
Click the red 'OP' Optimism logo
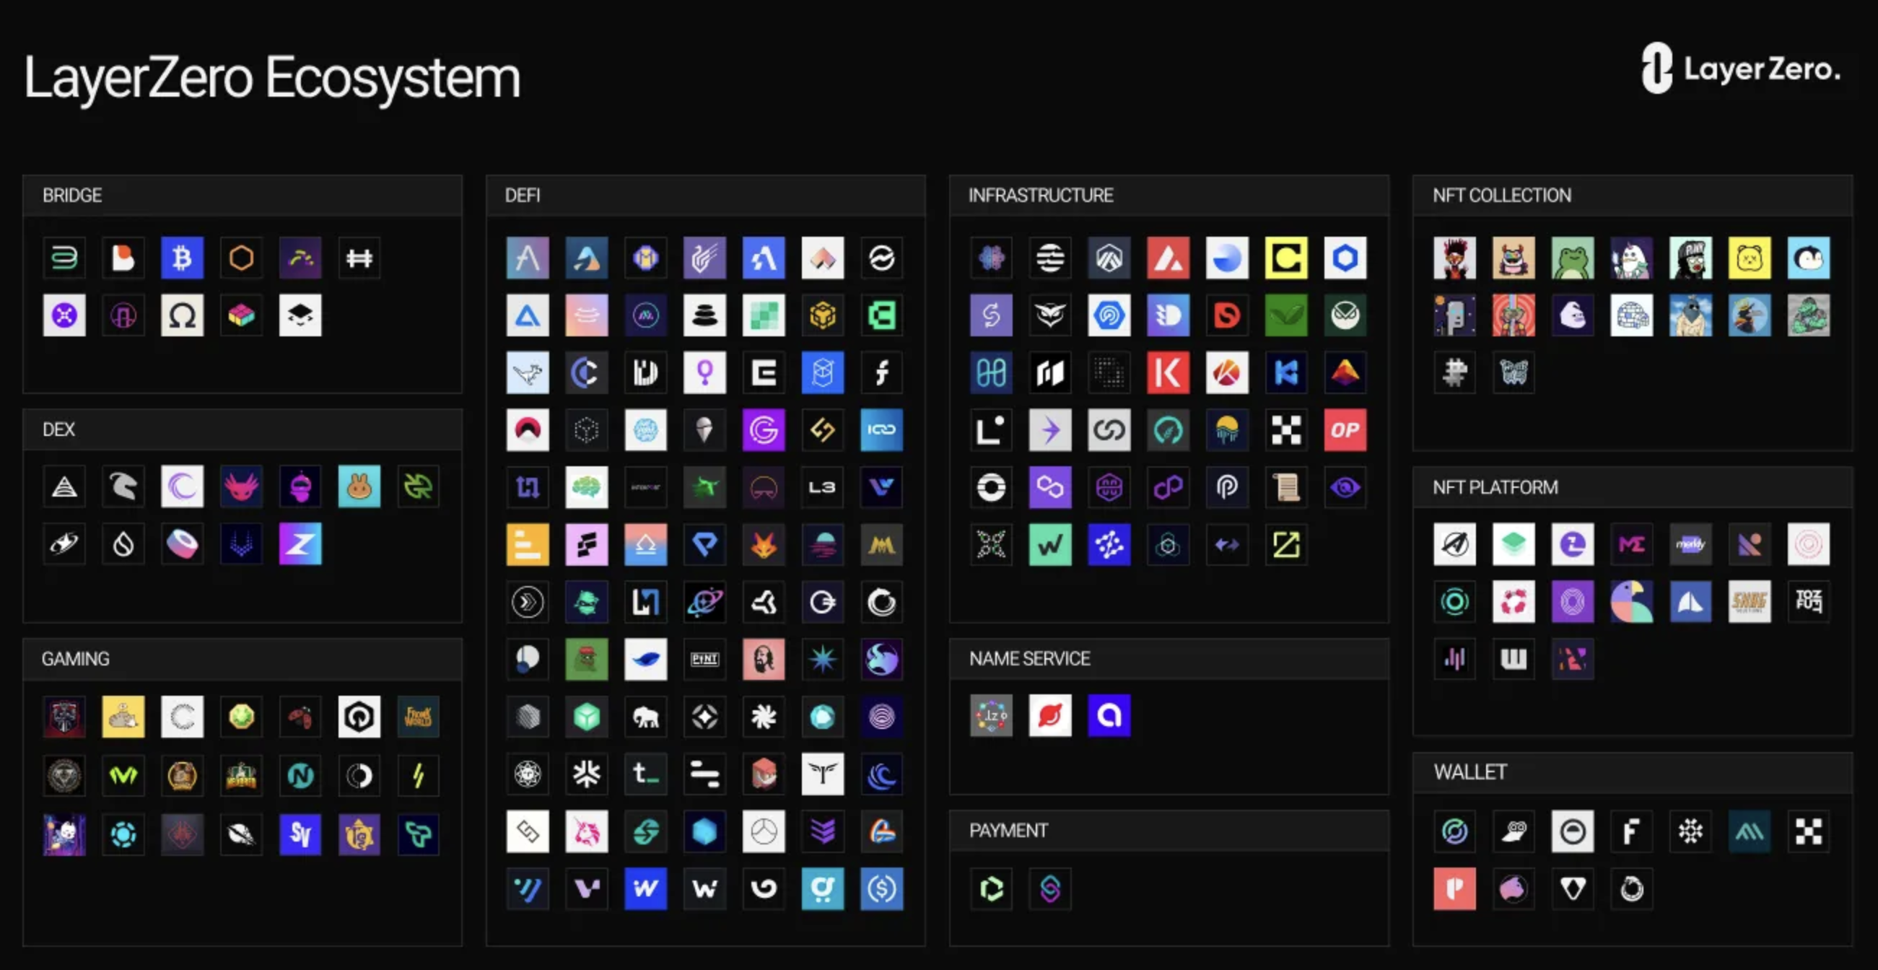coord(1345,430)
